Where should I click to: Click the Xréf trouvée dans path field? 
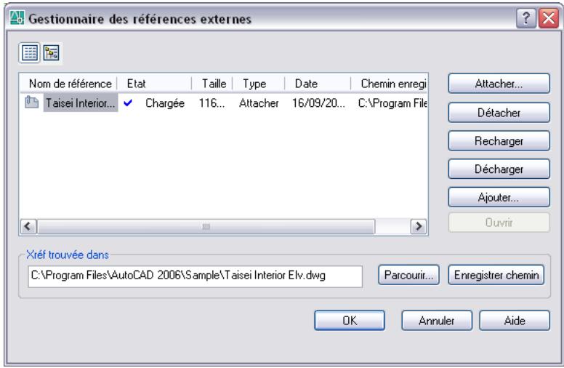pyautogui.click(x=195, y=276)
